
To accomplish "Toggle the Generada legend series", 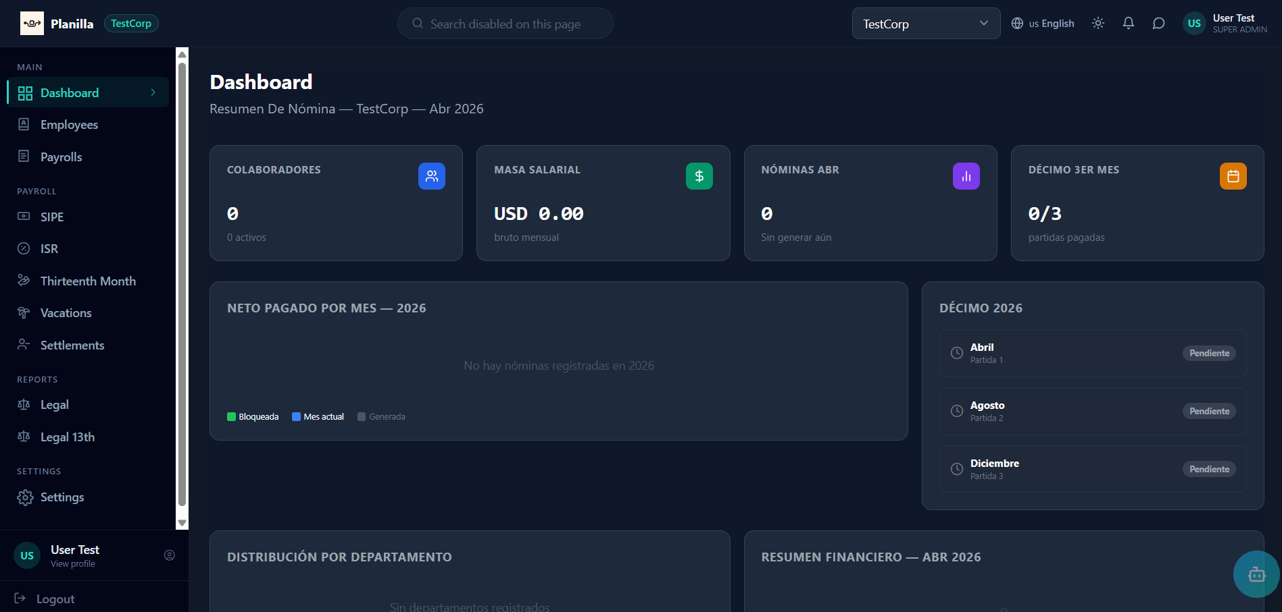I will 381,417.
